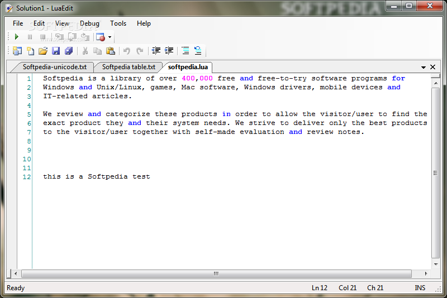
Task: Open the Tools menu
Action: point(118,23)
